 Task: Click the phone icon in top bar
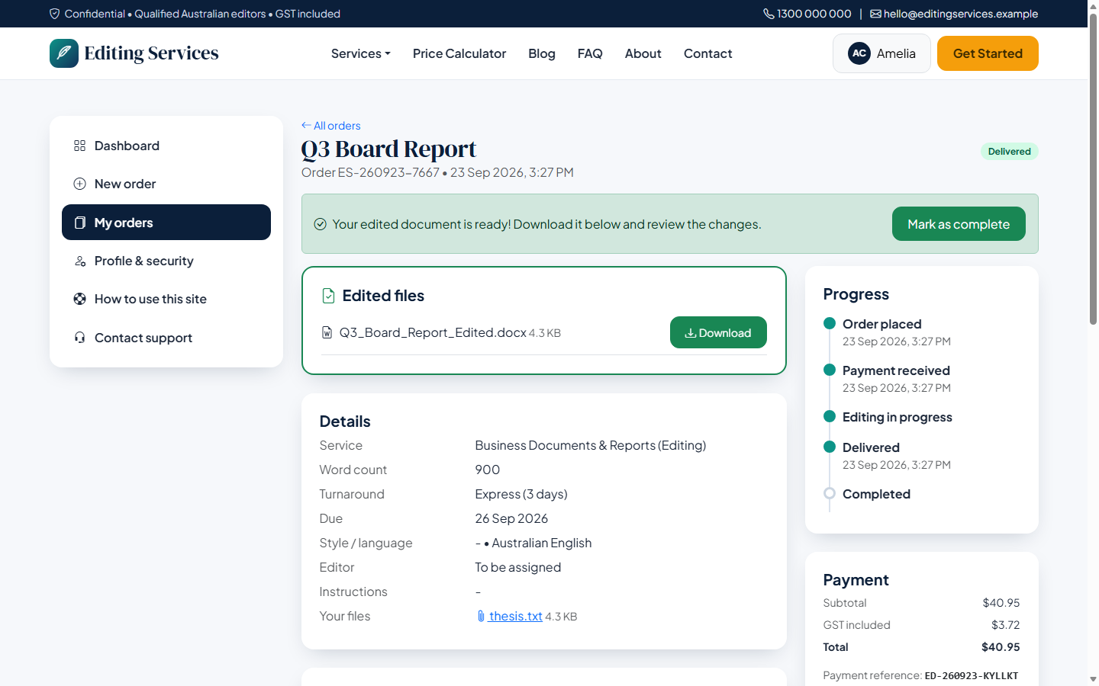point(769,14)
